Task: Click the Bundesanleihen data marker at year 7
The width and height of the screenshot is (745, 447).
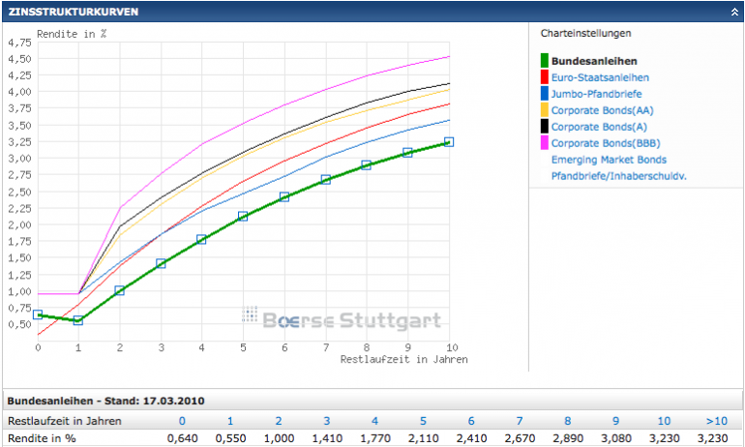Action: 325,180
